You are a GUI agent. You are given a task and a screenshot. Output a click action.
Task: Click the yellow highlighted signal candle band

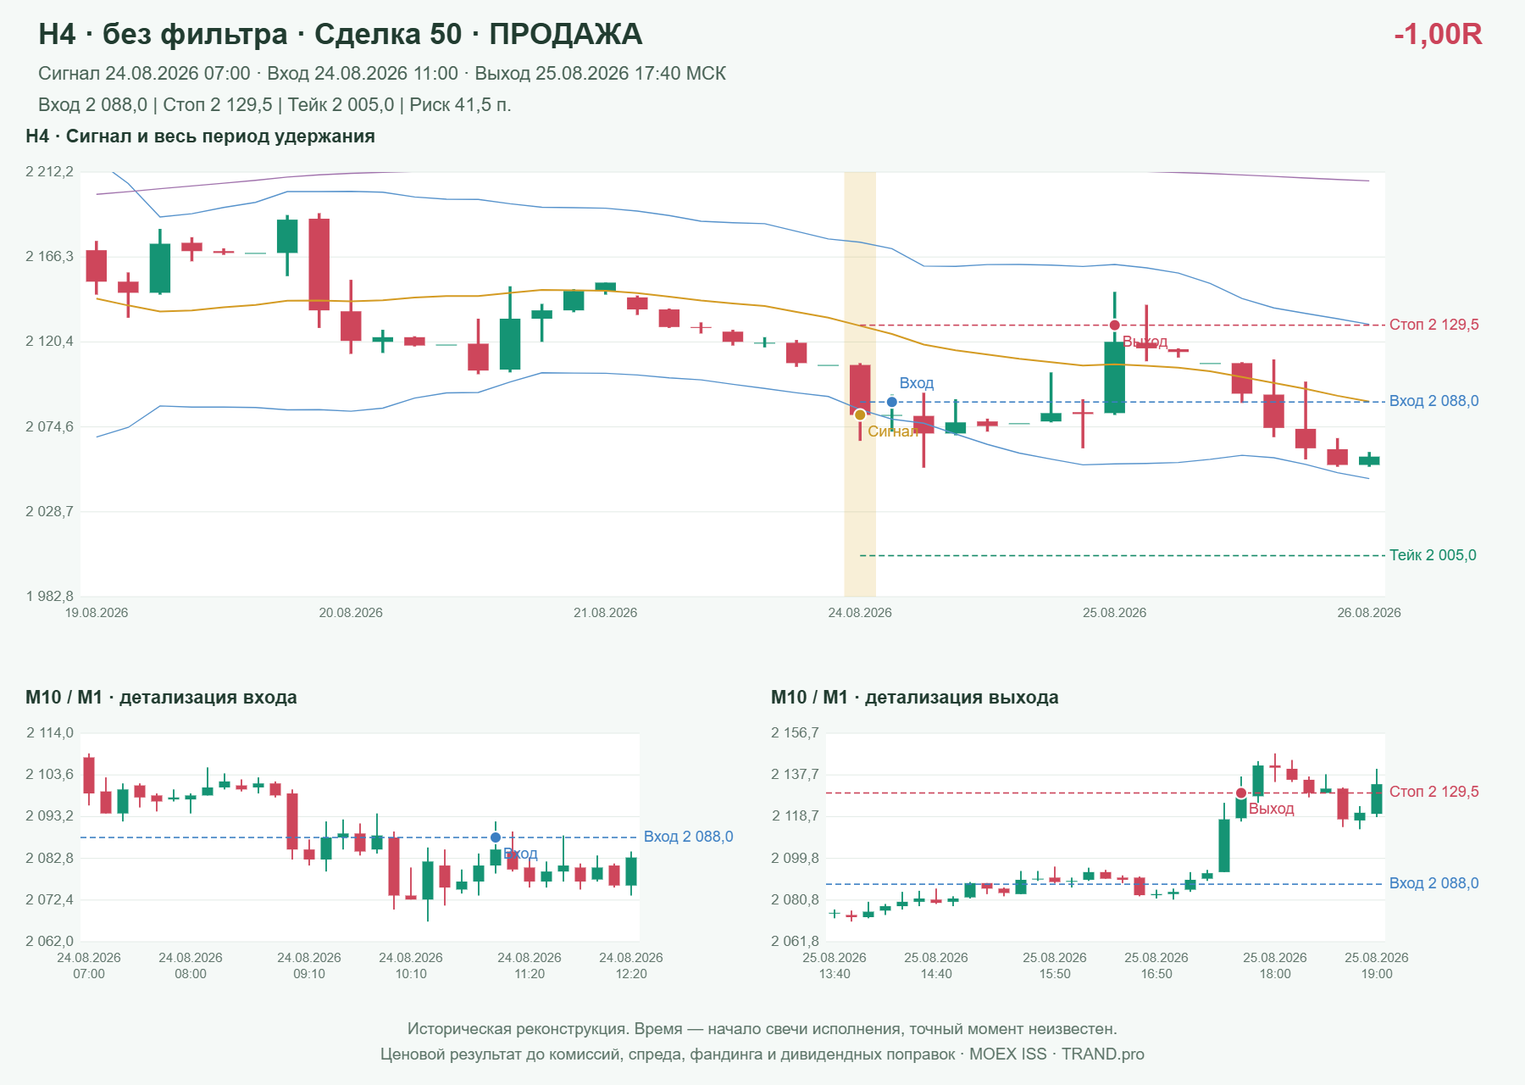860,384
